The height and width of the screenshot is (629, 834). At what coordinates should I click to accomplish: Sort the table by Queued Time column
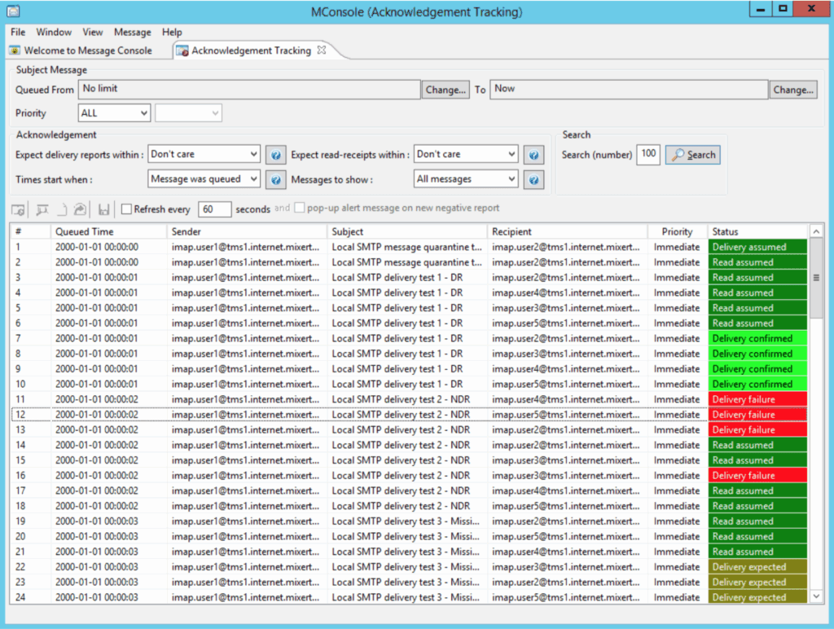point(108,231)
